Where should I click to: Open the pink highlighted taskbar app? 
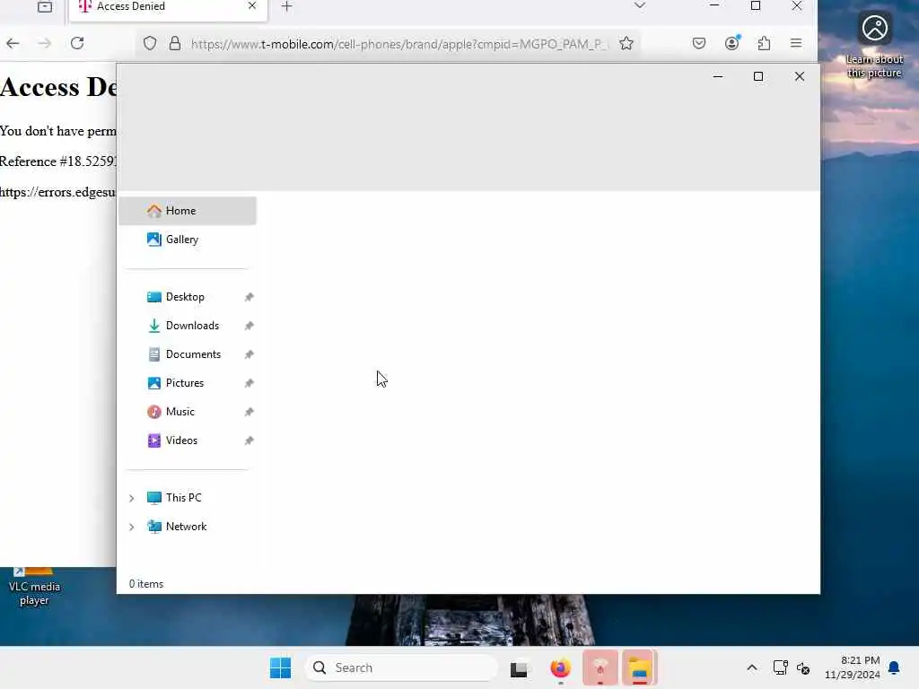600,667
